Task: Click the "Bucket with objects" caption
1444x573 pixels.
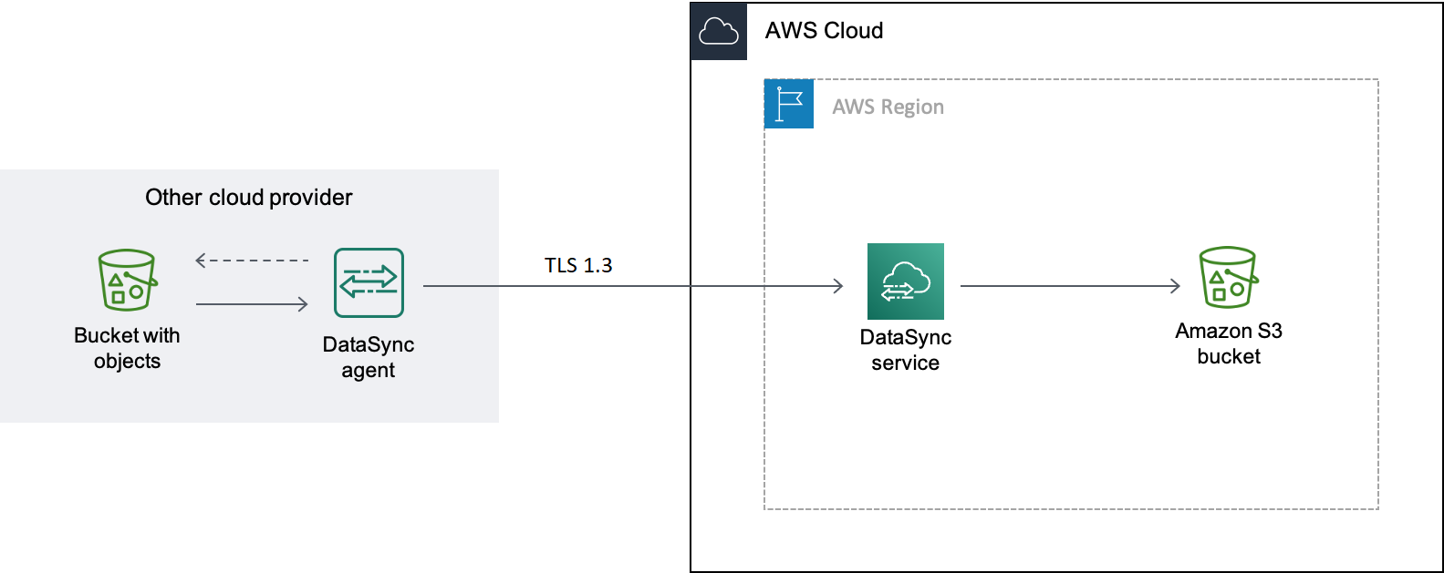Action: (127, 348)
